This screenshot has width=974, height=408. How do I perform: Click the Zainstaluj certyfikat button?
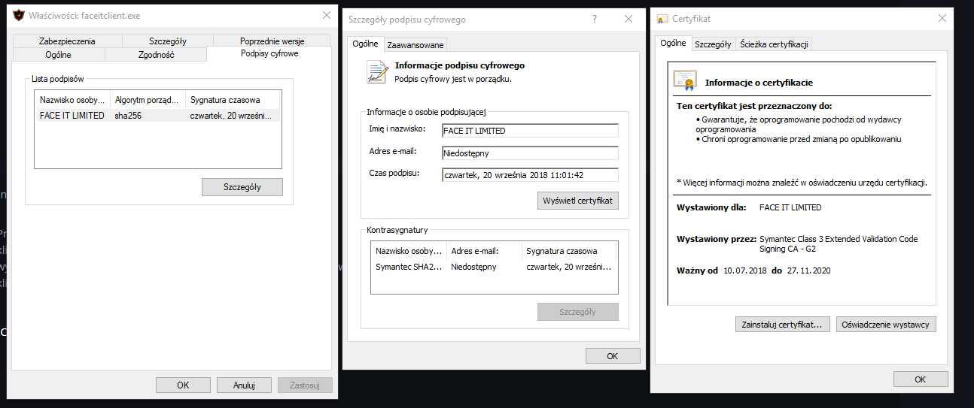pos(783,325)
